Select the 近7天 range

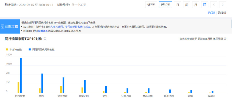coord(151,5)
